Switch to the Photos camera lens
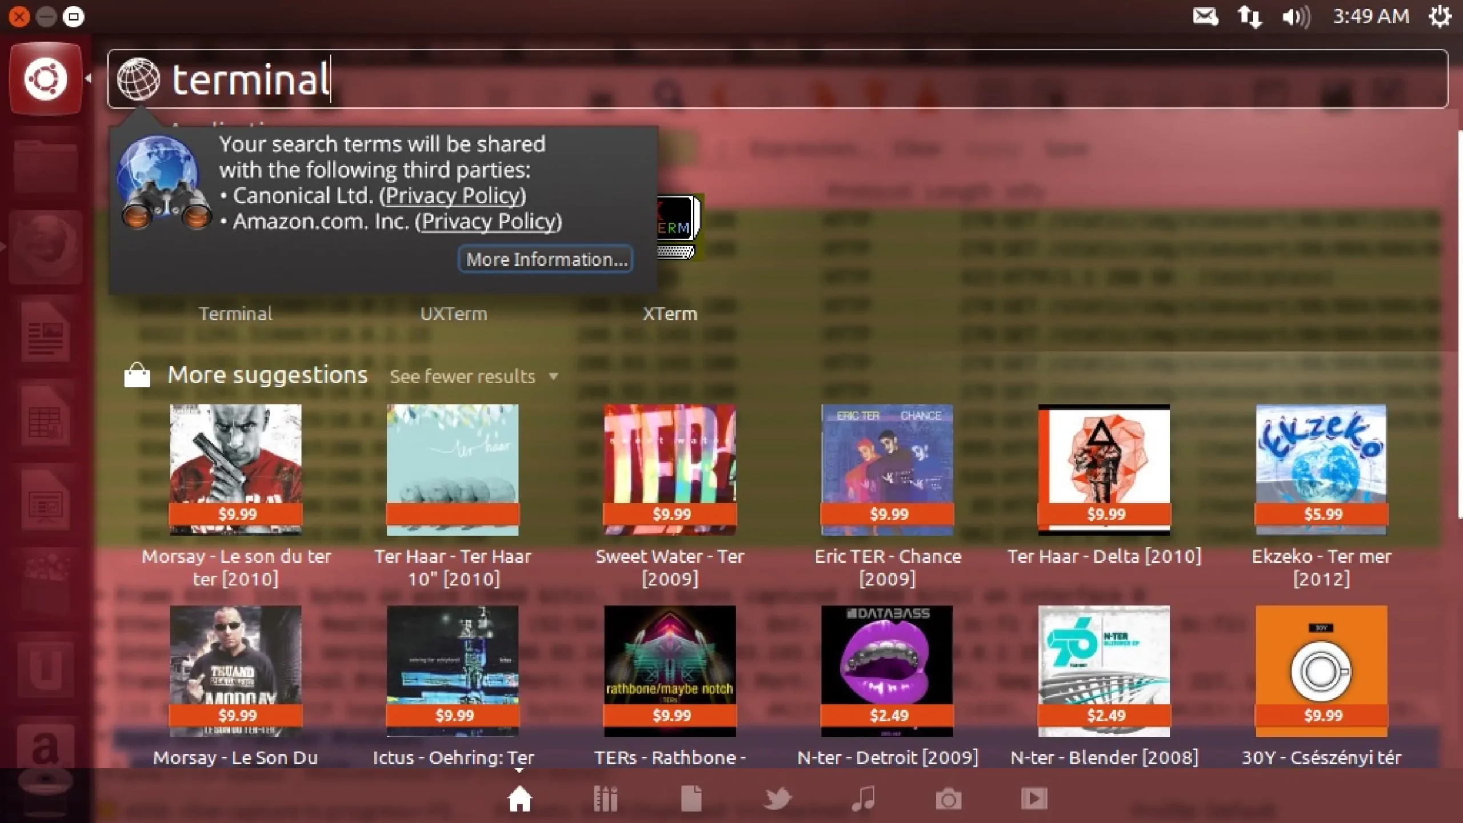The width and height of the screenshot is (1463, 823). point(948,798)
